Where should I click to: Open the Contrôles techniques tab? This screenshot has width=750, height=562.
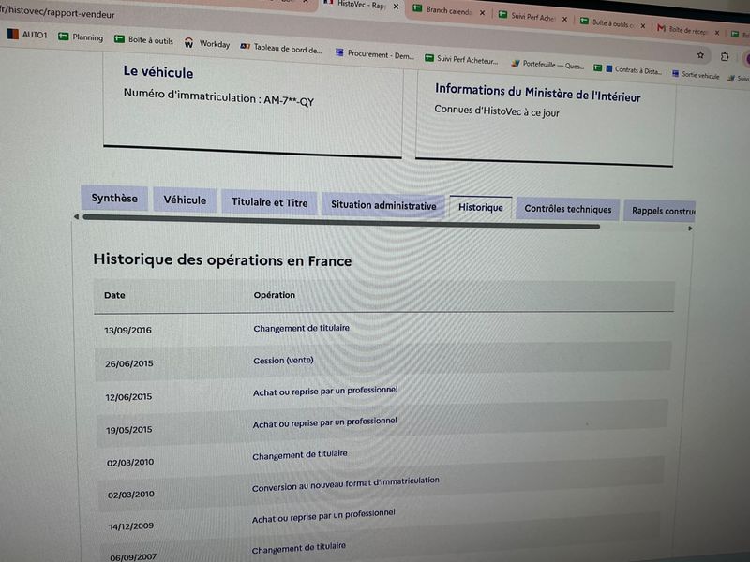[x=568, y=209]
